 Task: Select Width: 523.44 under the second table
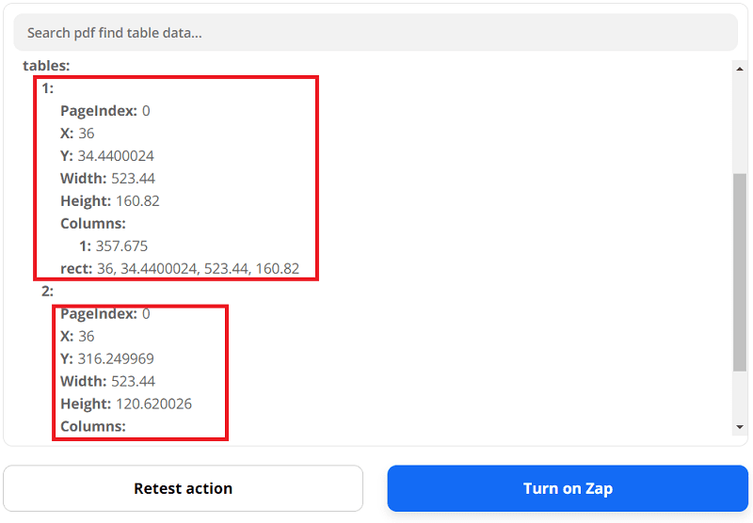click(x=107, y=382)
